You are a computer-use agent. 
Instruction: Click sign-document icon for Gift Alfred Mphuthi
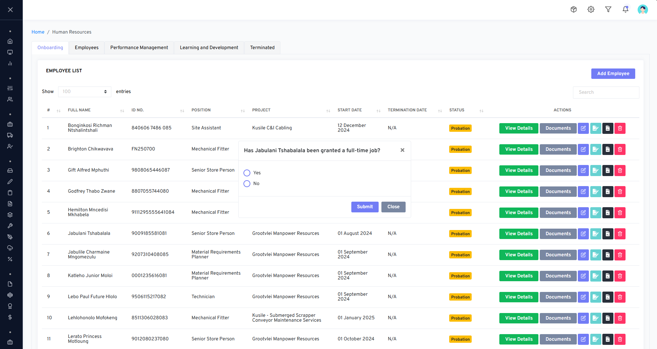tap(595, 171)
